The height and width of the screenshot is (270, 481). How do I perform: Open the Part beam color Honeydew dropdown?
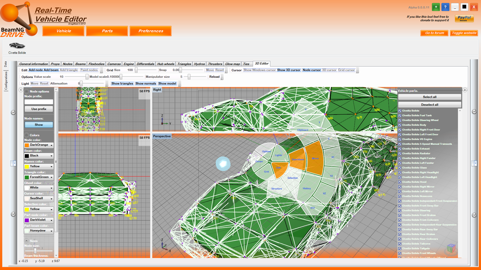click(x=39, y=231)
